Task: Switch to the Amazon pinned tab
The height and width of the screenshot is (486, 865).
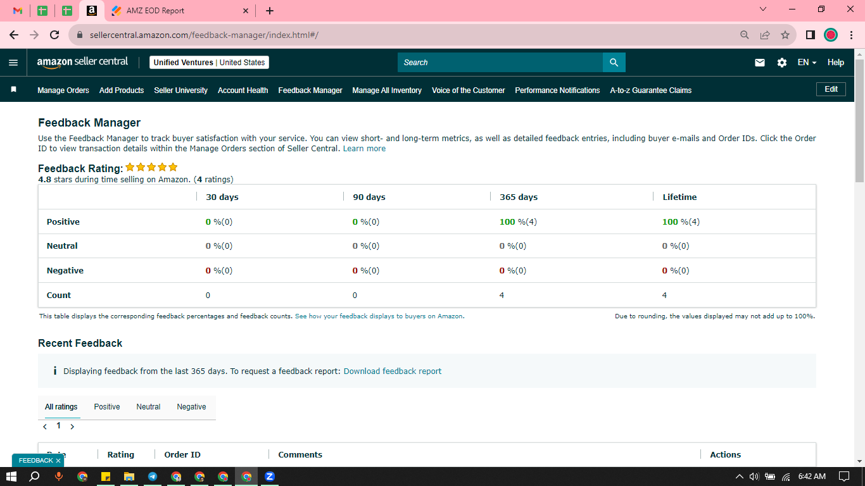Action: click(92, 11)
